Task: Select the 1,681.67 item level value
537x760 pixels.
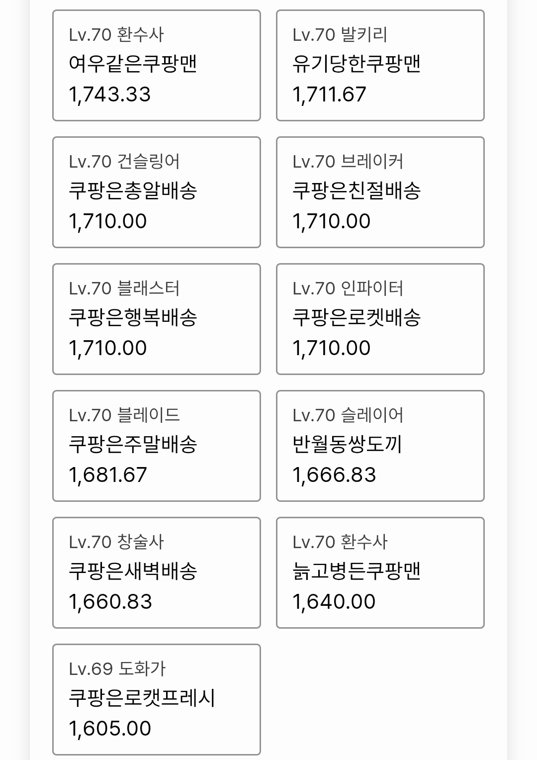Action: pyautogui.click(x=108, y=475)
